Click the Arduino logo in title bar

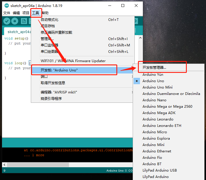click(6, 6)
